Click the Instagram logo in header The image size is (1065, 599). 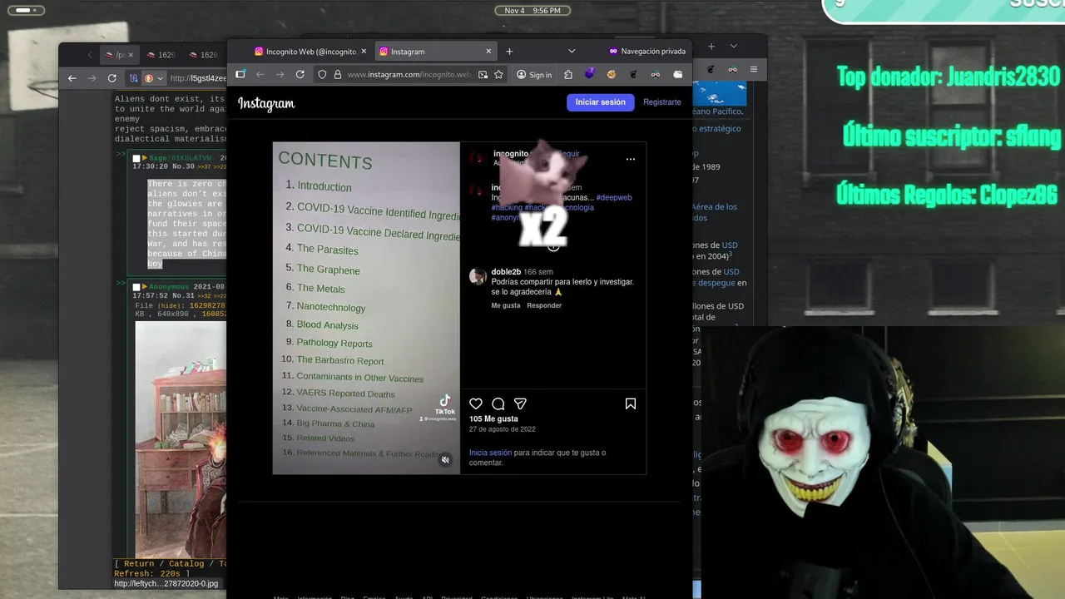pyautogui.click(x=266, y=103)
